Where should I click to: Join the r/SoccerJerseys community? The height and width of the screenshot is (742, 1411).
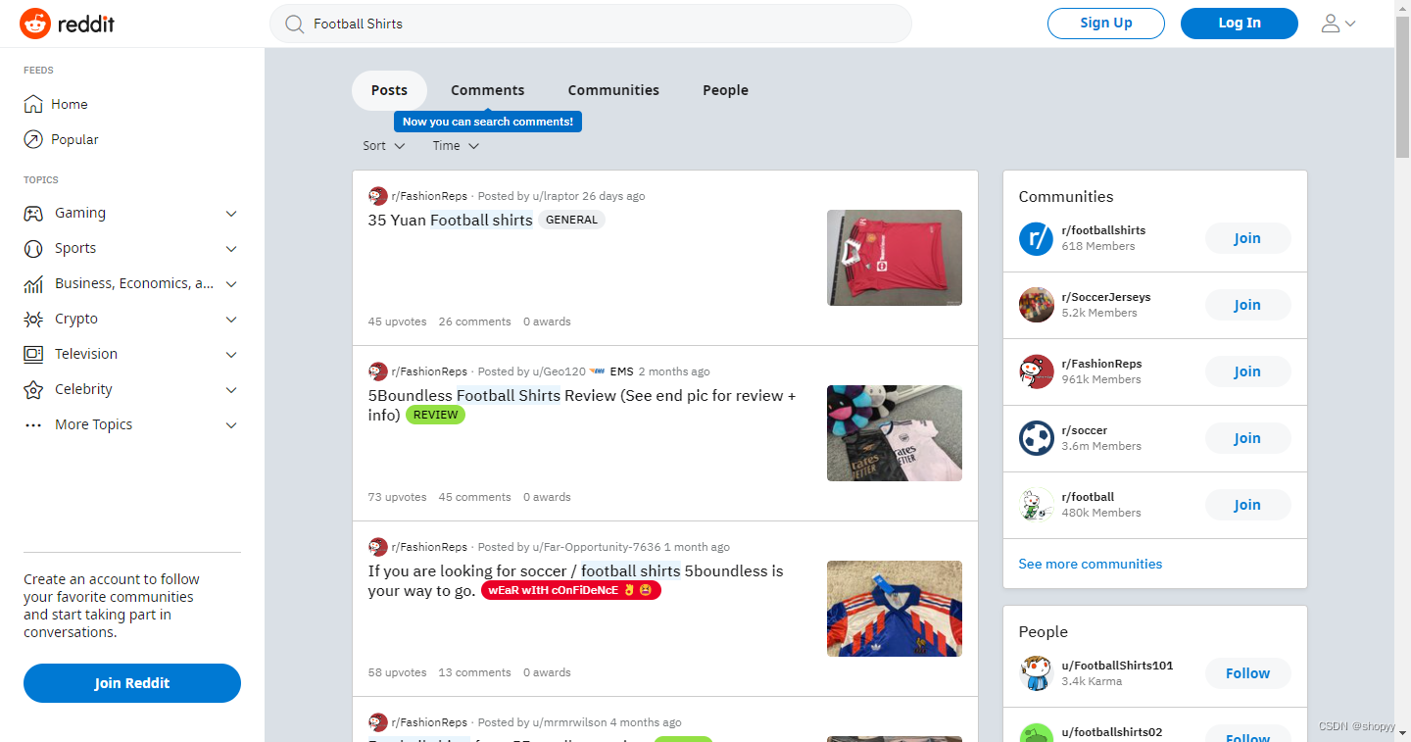(1247, 305)
